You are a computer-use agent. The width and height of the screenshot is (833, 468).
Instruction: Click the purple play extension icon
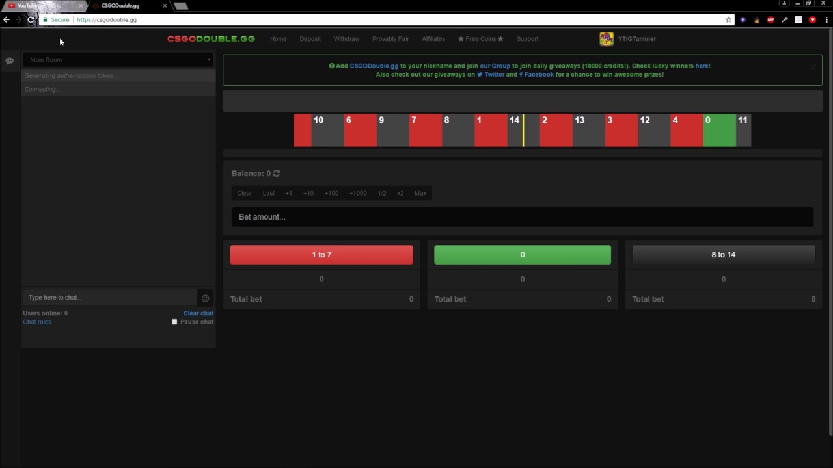coord(743,20)
